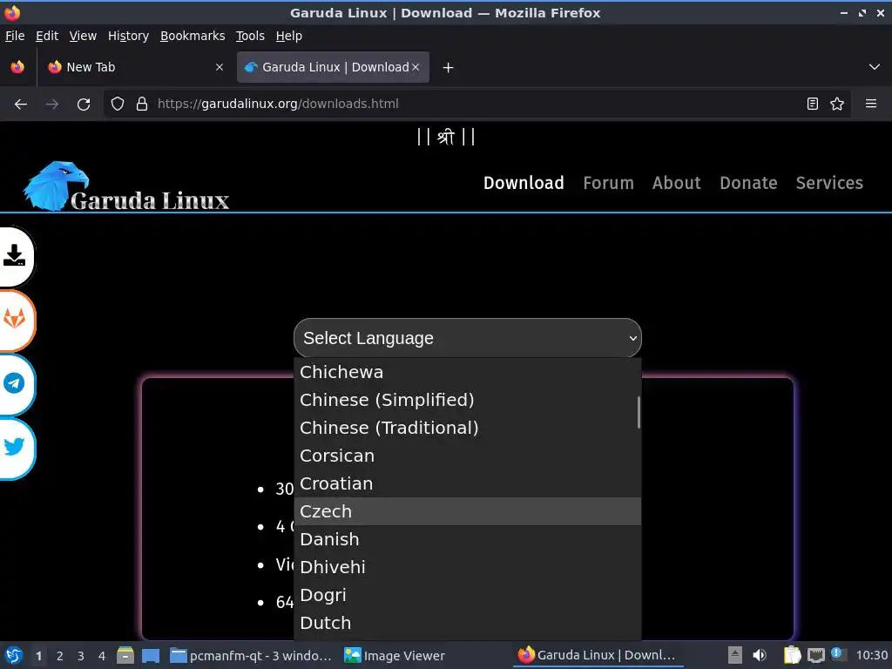
Task: Open the Tools menu
Action: point(250,36)
